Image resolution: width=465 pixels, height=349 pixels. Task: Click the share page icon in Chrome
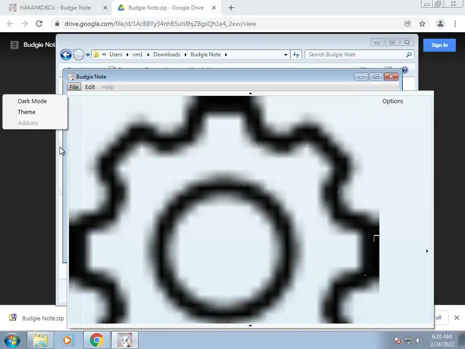click(408, 24)
